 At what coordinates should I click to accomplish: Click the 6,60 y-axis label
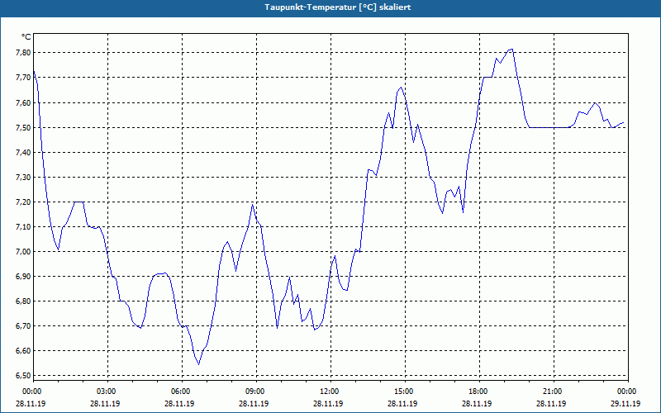point(24,351)
